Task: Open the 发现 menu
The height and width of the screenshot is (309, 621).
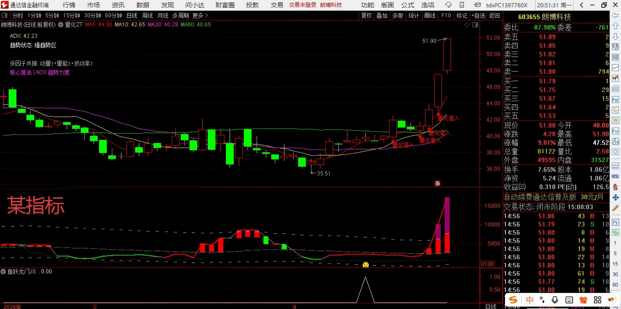Action: coord(168,5)
